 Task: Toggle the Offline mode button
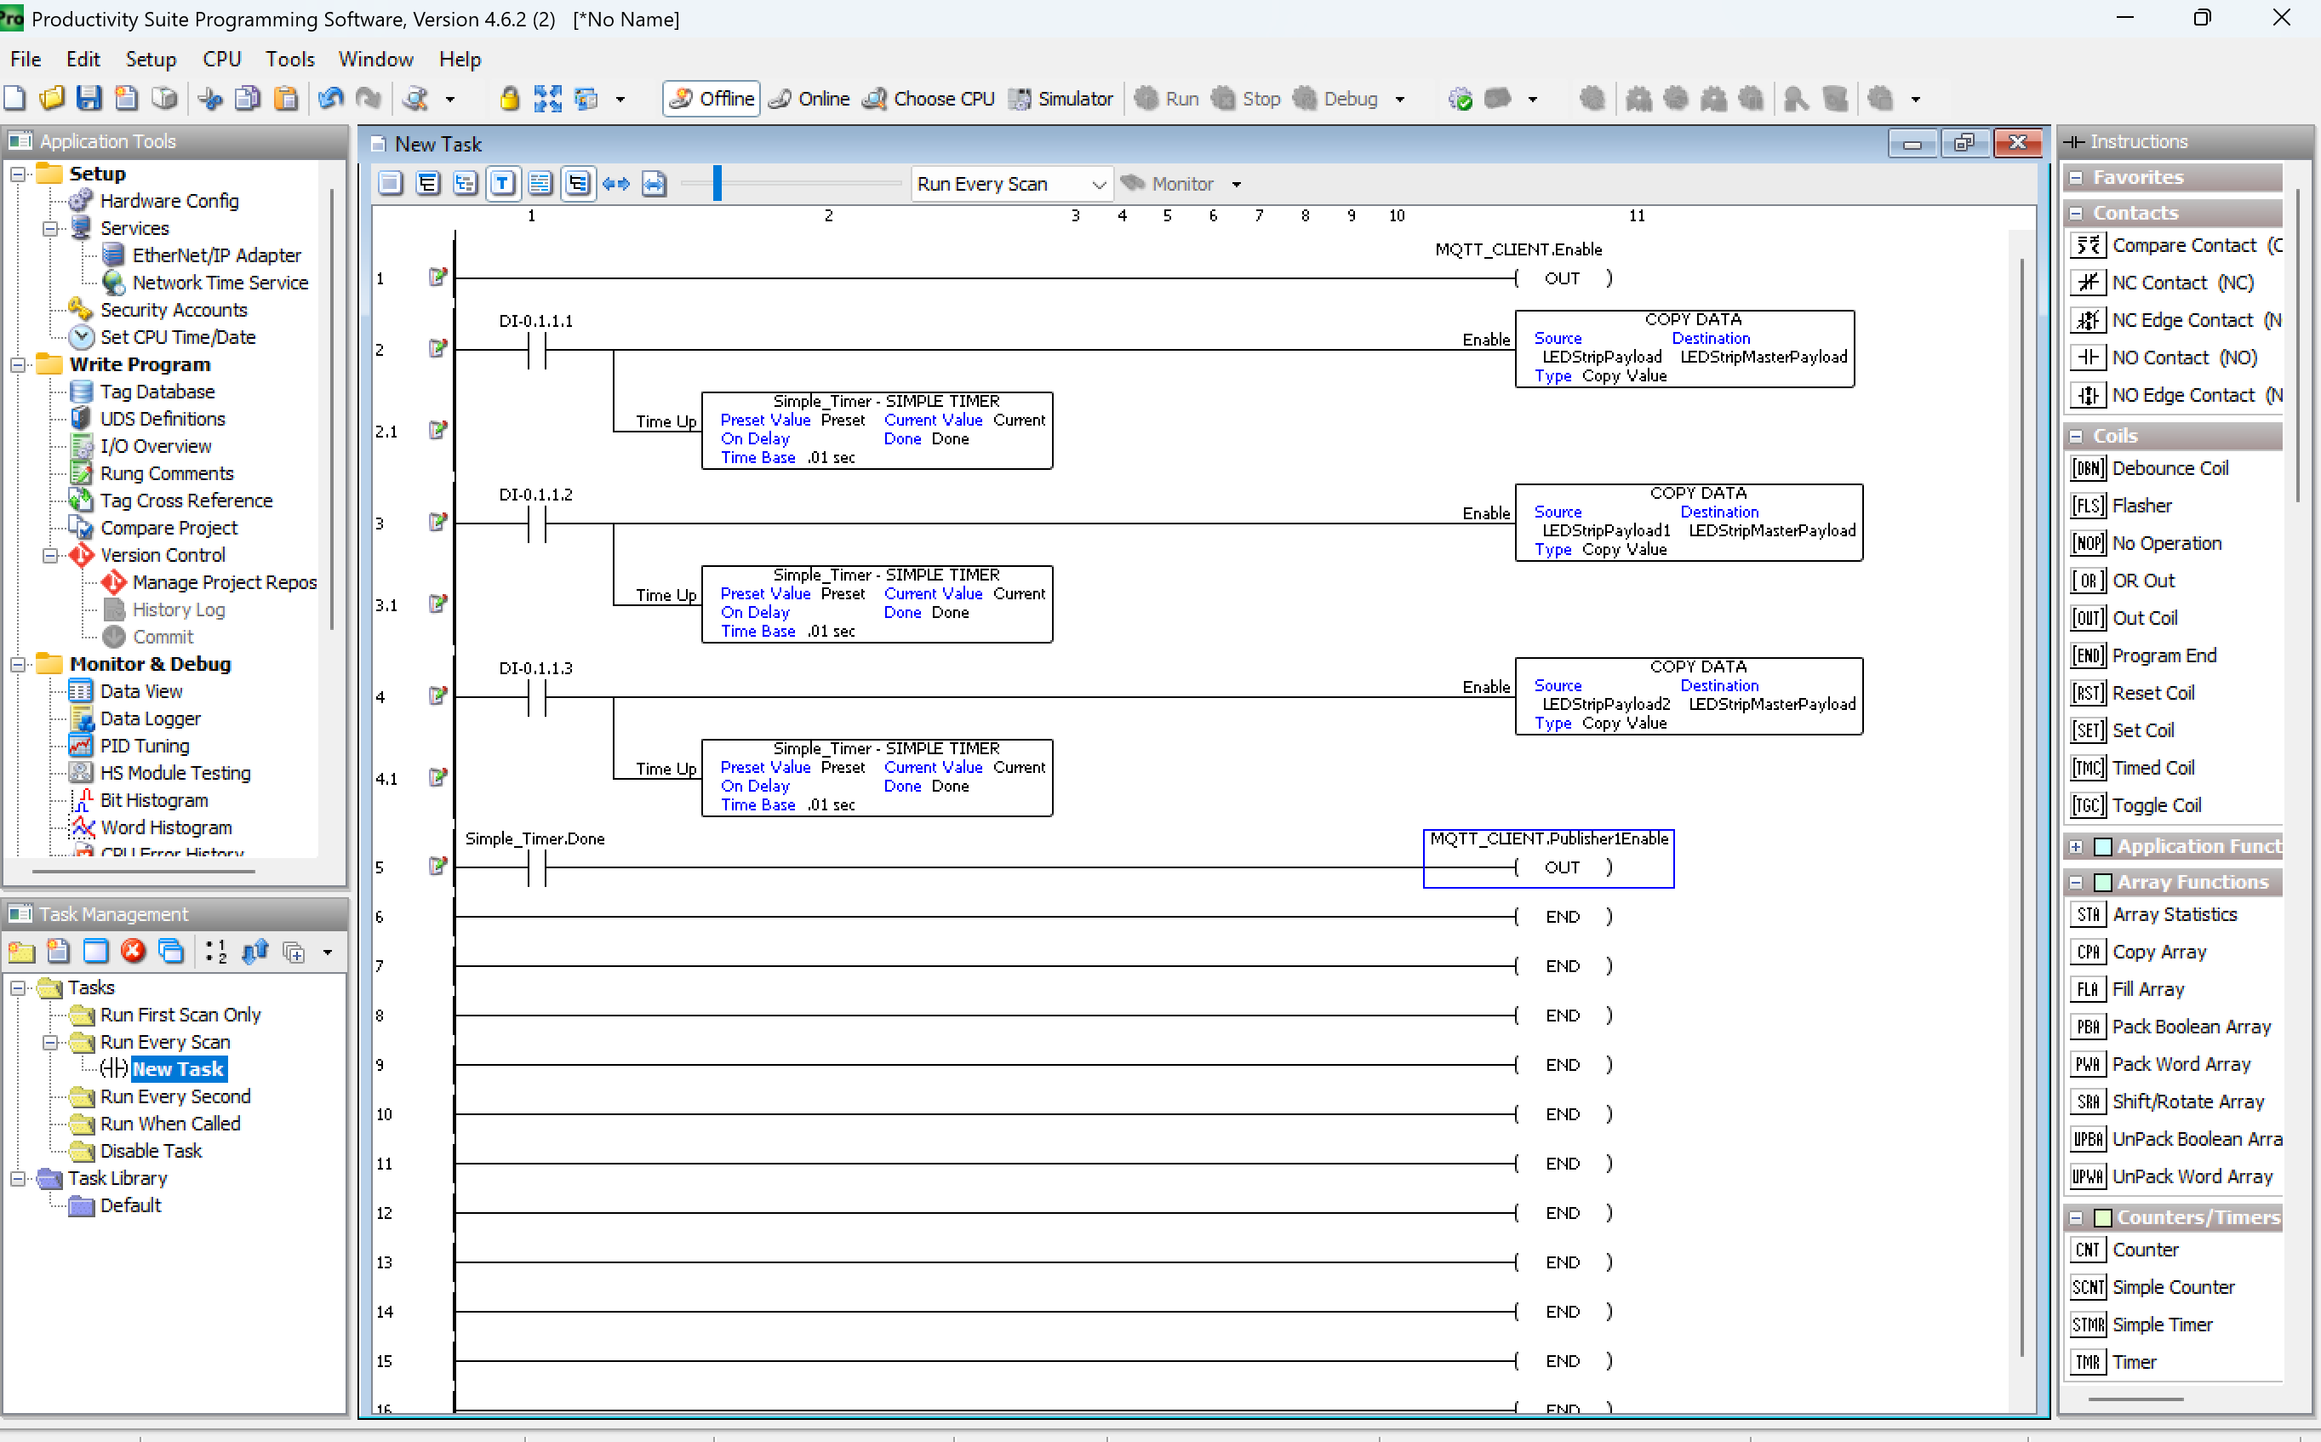point(712,98)
